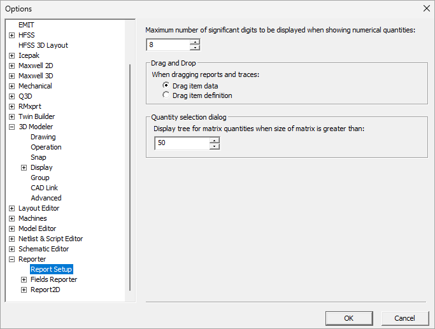Expand the Display sub-node
The image size is (435, 329).
coord(24,168)
